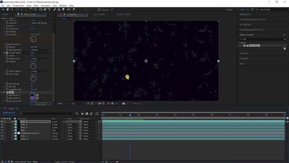Expand the Grid Spacing property
This screenshot has height=163, width=289.
click(x=5, y=84)
